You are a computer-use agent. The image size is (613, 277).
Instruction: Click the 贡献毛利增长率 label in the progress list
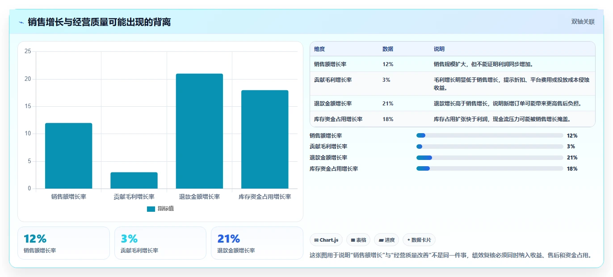click(x=328, y=147)
